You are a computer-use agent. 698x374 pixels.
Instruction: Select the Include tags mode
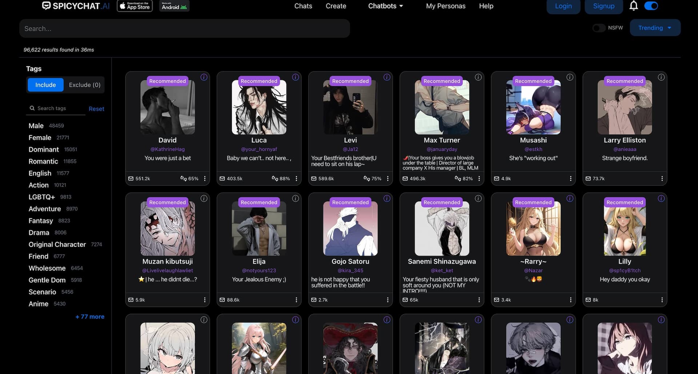tap(45, 85)
